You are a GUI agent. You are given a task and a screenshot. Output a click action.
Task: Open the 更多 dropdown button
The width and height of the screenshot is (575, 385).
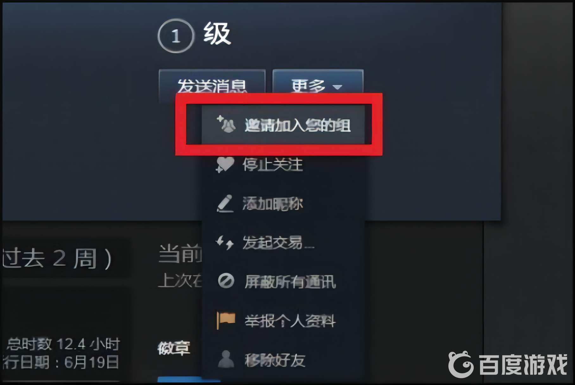[x=318, y=82]
